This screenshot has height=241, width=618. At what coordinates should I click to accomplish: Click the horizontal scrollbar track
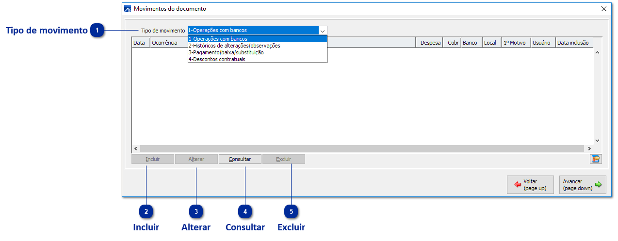pos(363,148)
